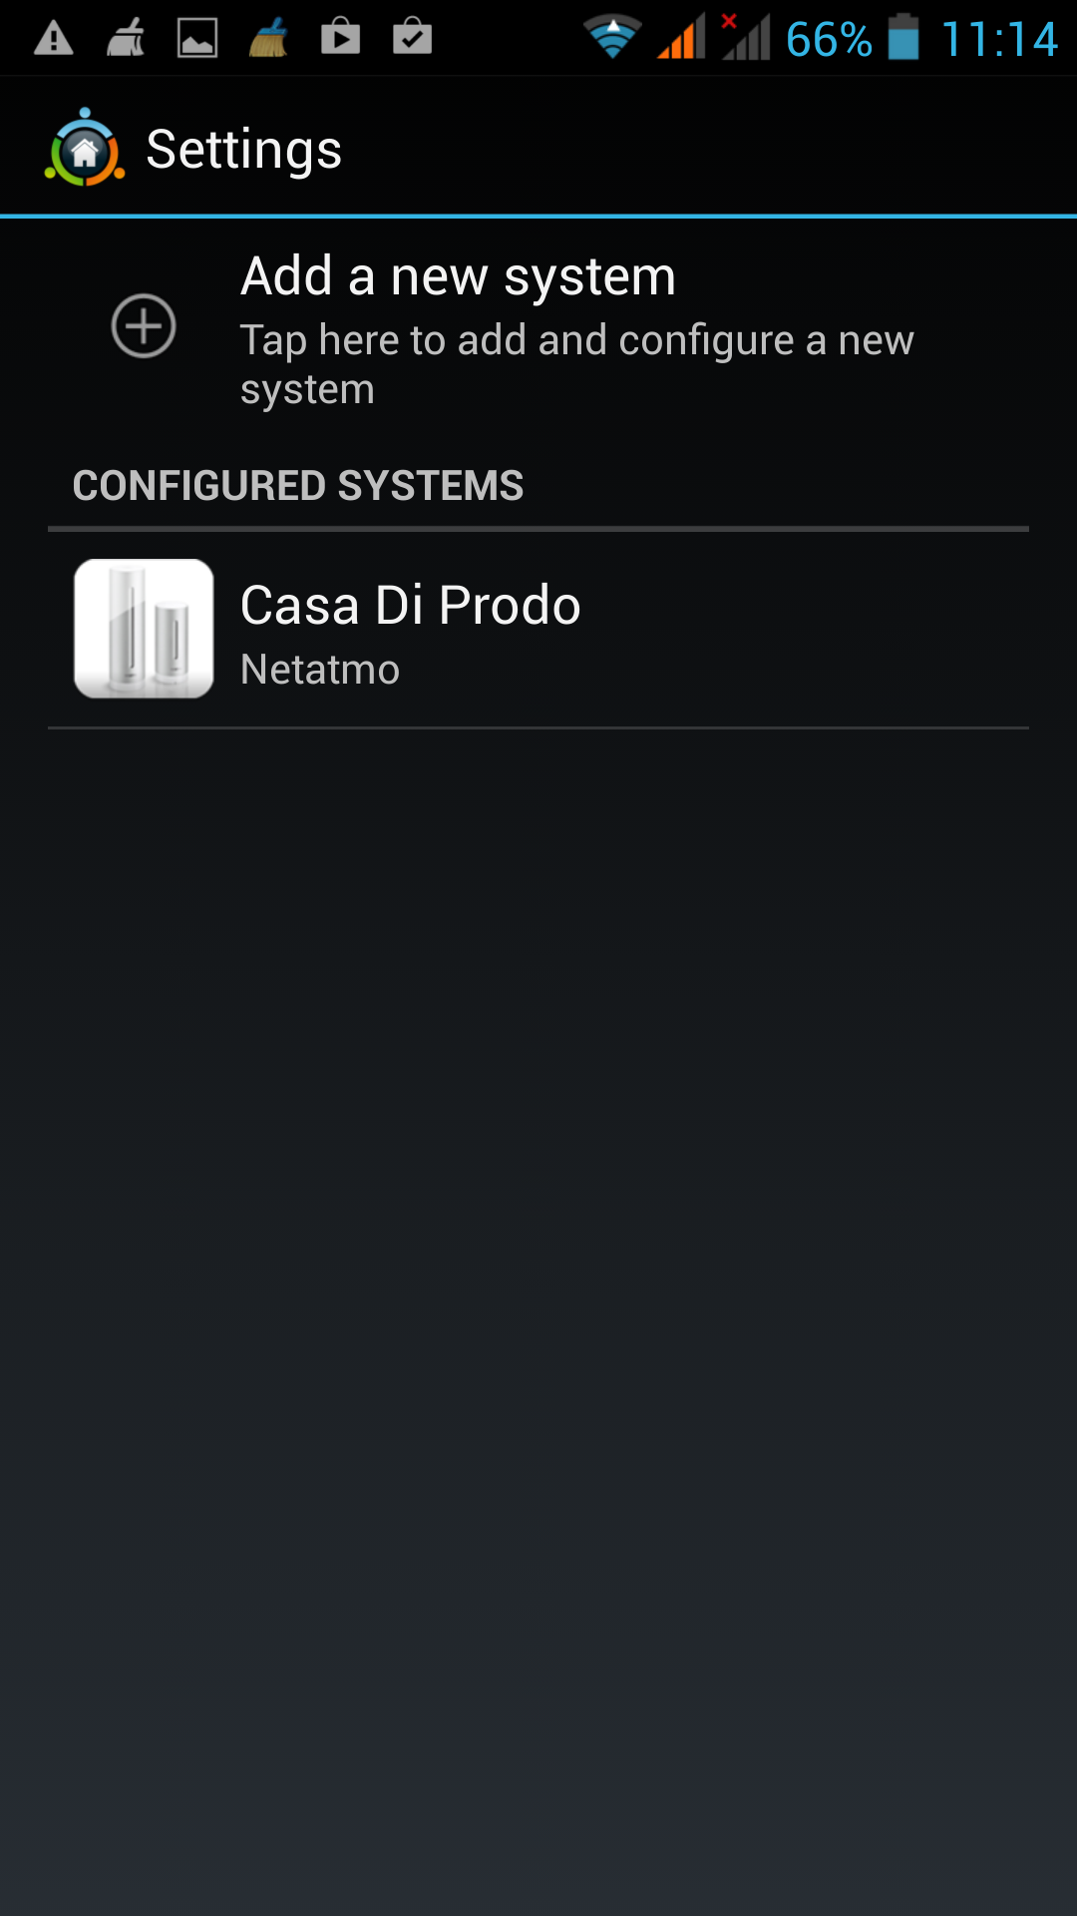Screen dimensions: 1077x1916
Task: Tap the no-signal second SIM icon
Action: click(x=745, y=38)
